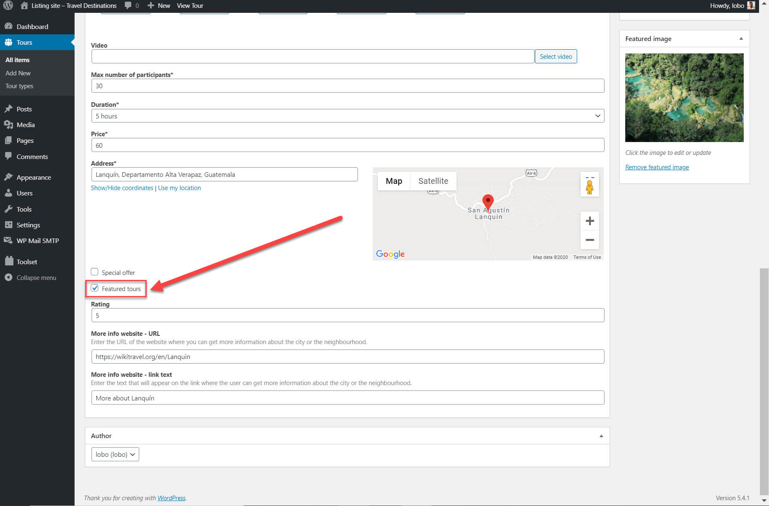Collapse the Featured image panel
Image resolution: width=769 pixels, height=506 pixels.
click(741, 39)
